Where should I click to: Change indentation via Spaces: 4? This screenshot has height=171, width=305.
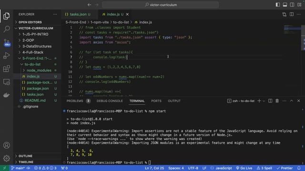click(x=176, y=168)
